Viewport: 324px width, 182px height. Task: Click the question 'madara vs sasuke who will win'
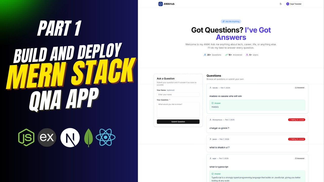226,96
